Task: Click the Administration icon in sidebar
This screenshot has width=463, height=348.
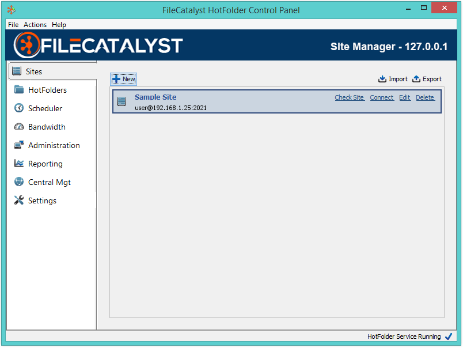Action: pyautogui.click(x=19, y=145)
